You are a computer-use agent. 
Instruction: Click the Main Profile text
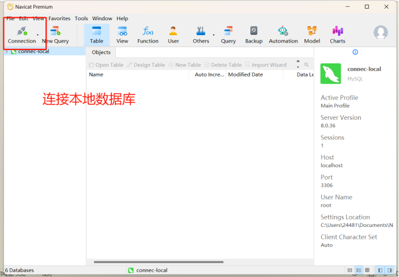pyautogui.click(x=335, y=106)
